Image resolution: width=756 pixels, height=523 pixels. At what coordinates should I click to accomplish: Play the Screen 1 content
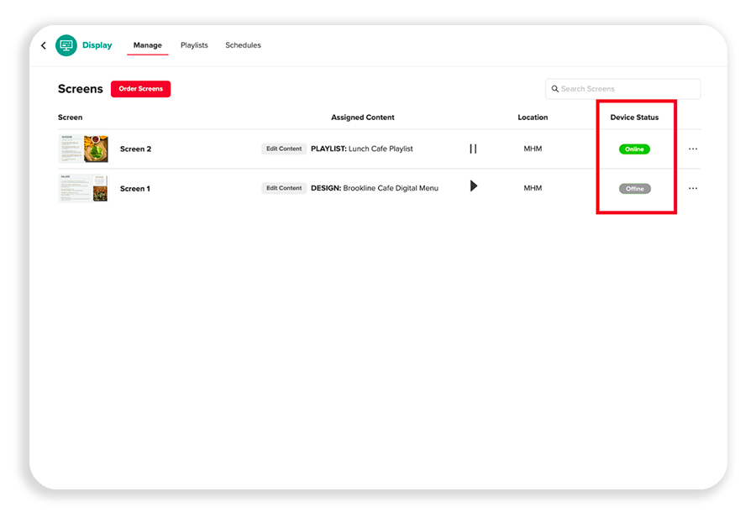pos(474,186)
